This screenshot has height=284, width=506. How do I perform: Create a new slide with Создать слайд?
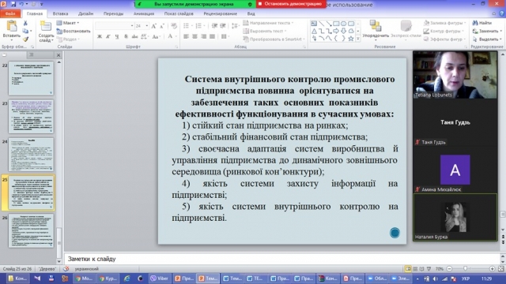click(x=46, y=32)
